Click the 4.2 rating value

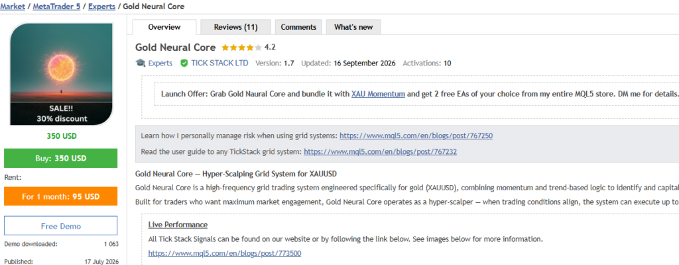[x=270, y=48]
